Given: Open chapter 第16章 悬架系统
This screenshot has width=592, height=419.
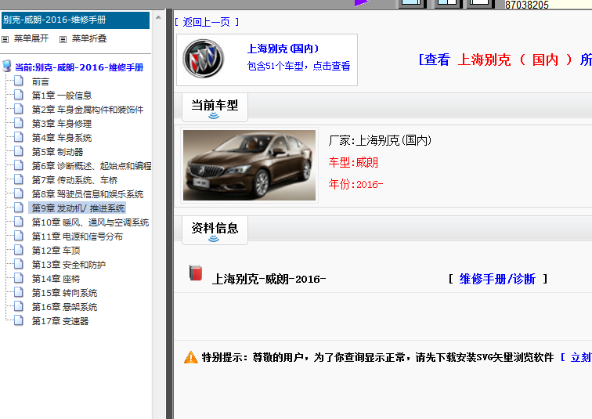Looking at the screenshot, I should [x=64, y=307].
